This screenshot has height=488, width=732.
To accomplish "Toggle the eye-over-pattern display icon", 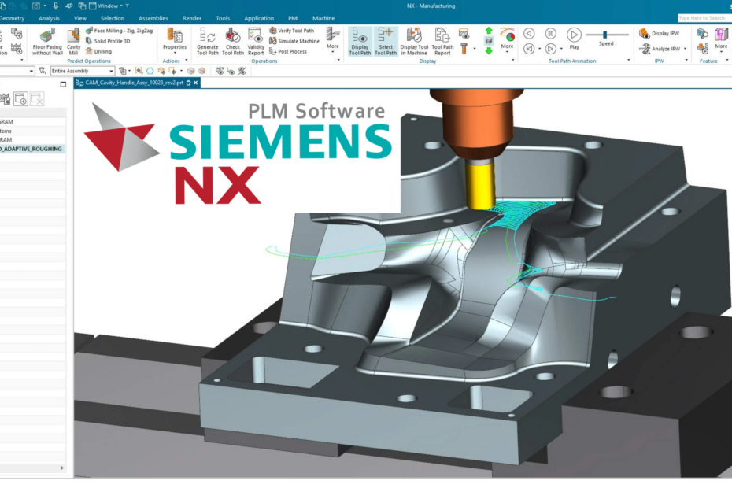I will (464, 34).
